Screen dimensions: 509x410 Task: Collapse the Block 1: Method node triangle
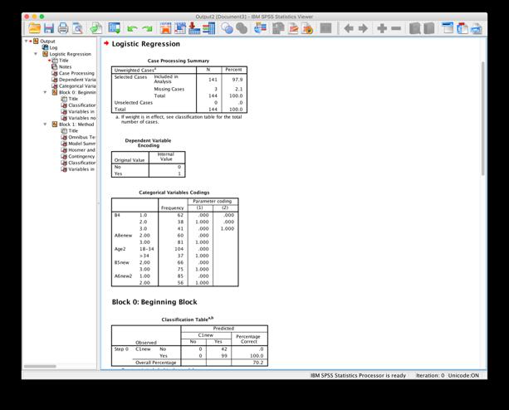pos(45,124)
